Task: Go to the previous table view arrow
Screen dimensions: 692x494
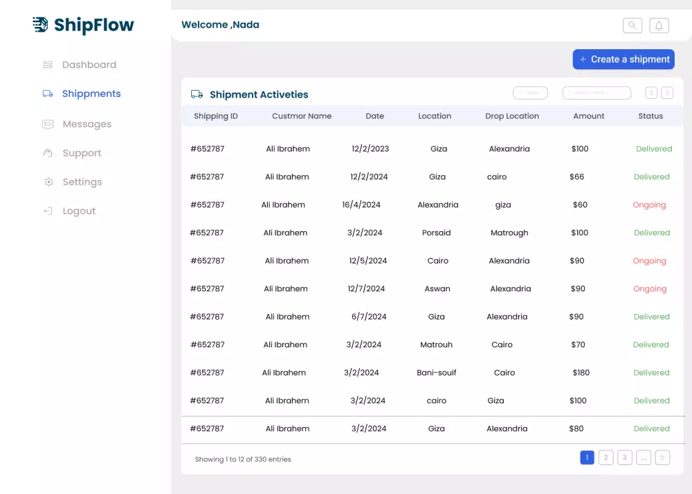Action: coord(650,93)
